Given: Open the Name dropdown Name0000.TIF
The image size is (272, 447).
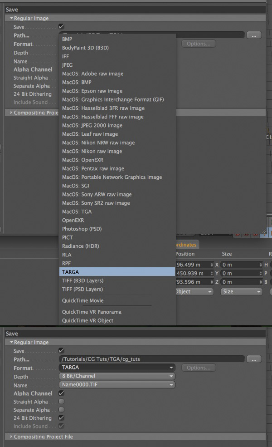Looking at the screenshot, I should pos(117,384).
